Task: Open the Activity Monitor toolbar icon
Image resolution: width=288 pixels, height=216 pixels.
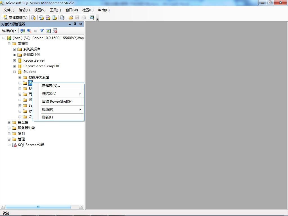Action: click(92, 17)
